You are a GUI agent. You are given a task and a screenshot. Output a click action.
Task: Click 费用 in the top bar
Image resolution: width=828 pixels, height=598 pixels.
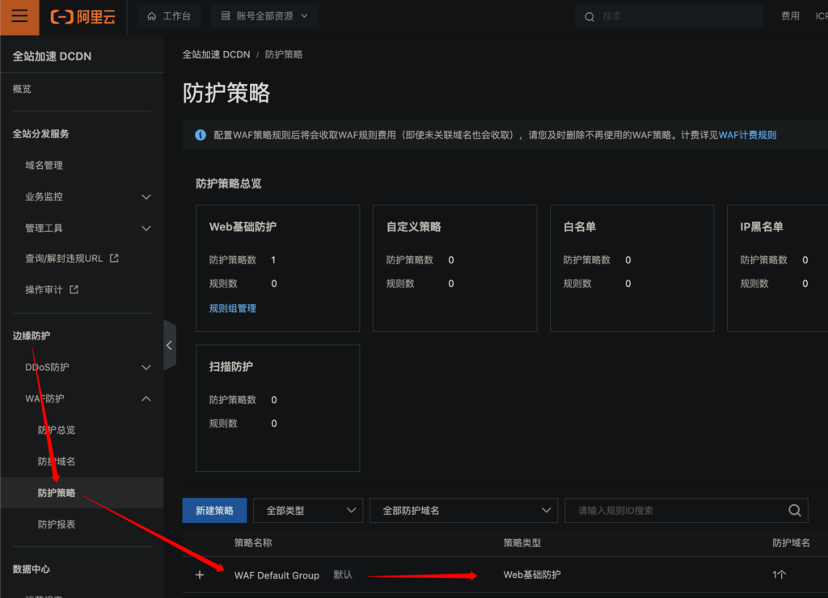790,16
